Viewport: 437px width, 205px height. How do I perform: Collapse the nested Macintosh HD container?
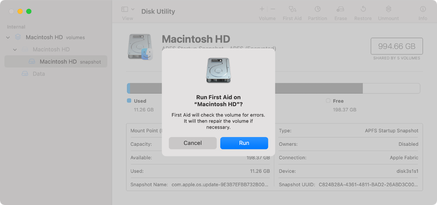(15, 49)
